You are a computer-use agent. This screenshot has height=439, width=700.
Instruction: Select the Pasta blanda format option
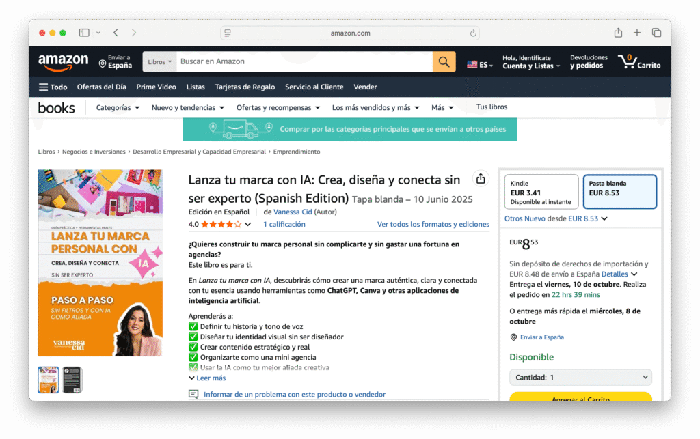click(x=619, y=191)
